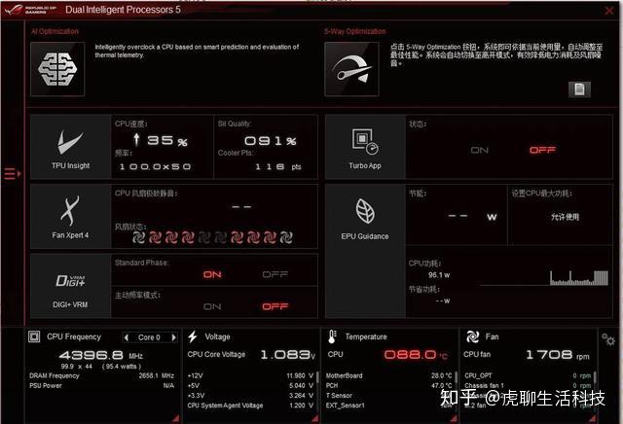Image resolution: width=623 pixels, height=424 pixels.
Task: Set Standard Phase to OFF
Action: (275, 274)
